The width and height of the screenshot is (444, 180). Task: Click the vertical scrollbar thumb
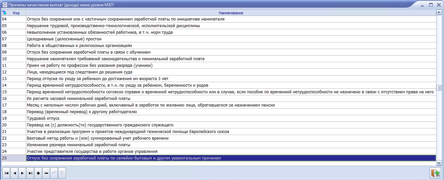pos(439,88)
